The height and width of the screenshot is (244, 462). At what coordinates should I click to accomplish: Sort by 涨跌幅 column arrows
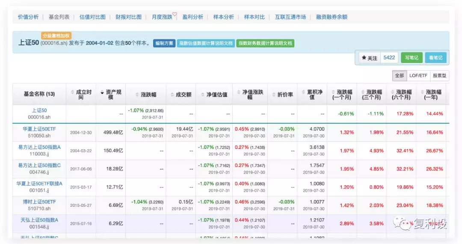point(137,95)
